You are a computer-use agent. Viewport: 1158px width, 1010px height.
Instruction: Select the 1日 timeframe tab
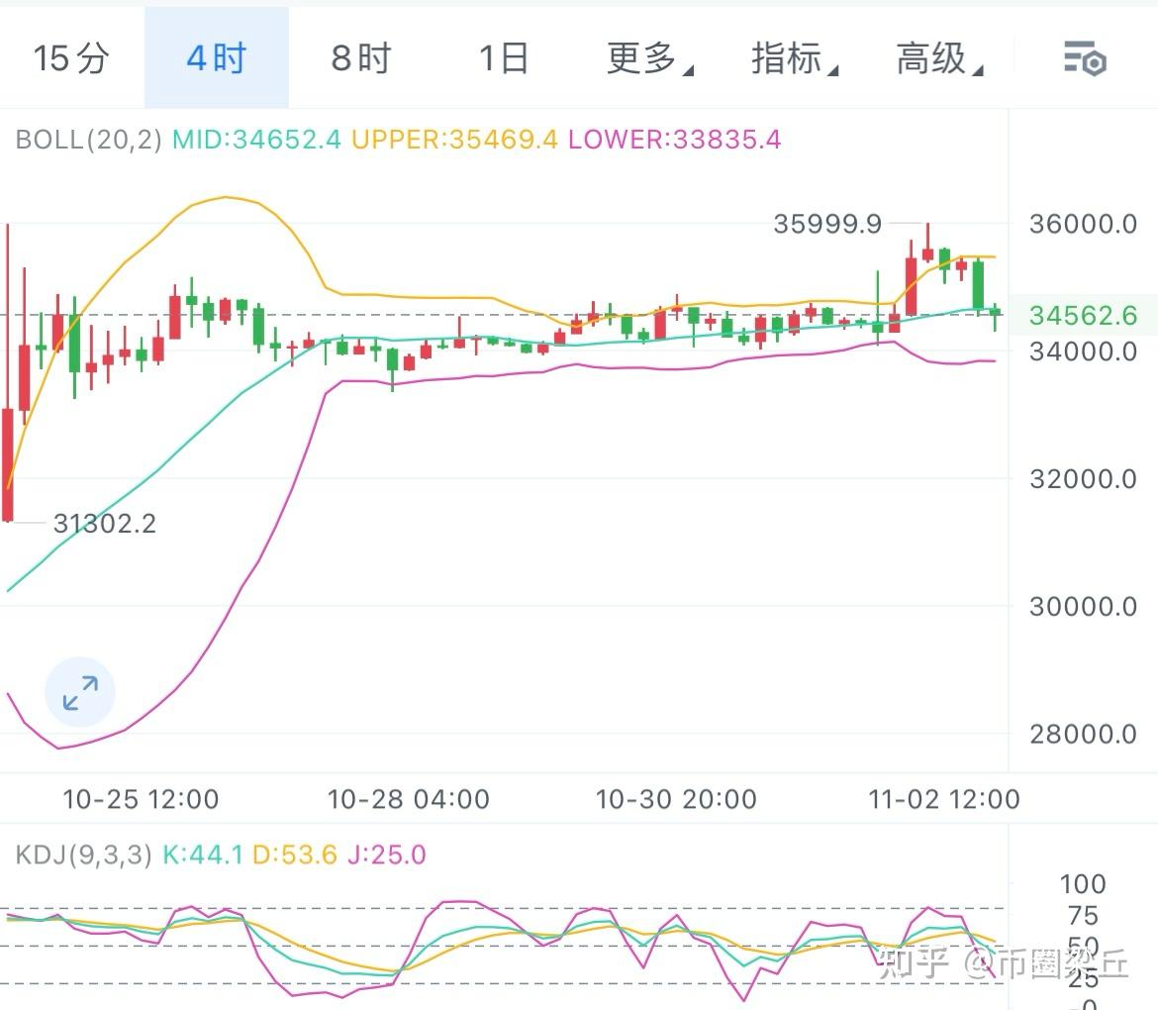(x=504, y=57)
